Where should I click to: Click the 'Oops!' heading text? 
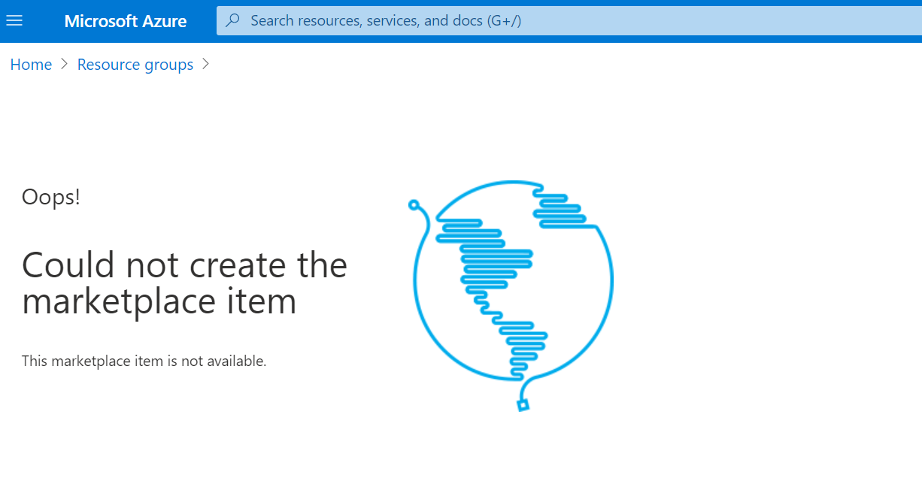51,197
